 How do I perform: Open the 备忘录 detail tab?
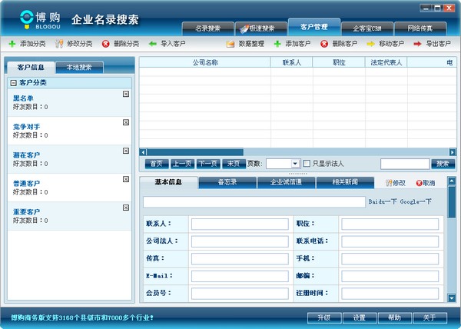pos(227,182)
